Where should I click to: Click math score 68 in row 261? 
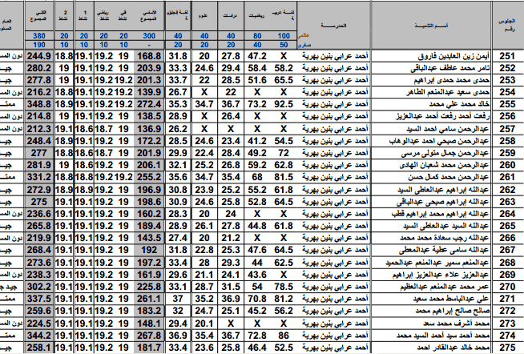point(257,177)
